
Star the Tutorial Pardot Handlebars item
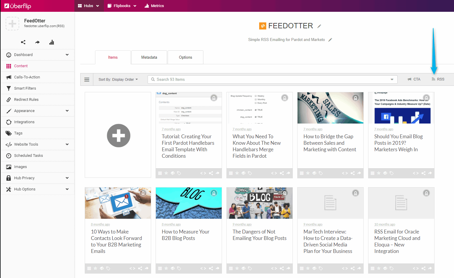point(166,173)
